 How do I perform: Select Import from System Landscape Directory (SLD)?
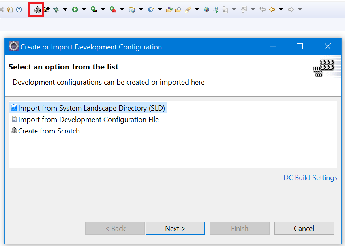(x=88, y=108)
